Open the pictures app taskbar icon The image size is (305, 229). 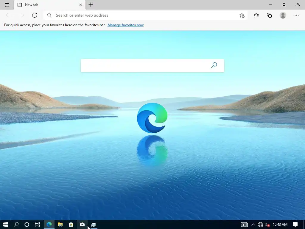[x=93, y=225]
